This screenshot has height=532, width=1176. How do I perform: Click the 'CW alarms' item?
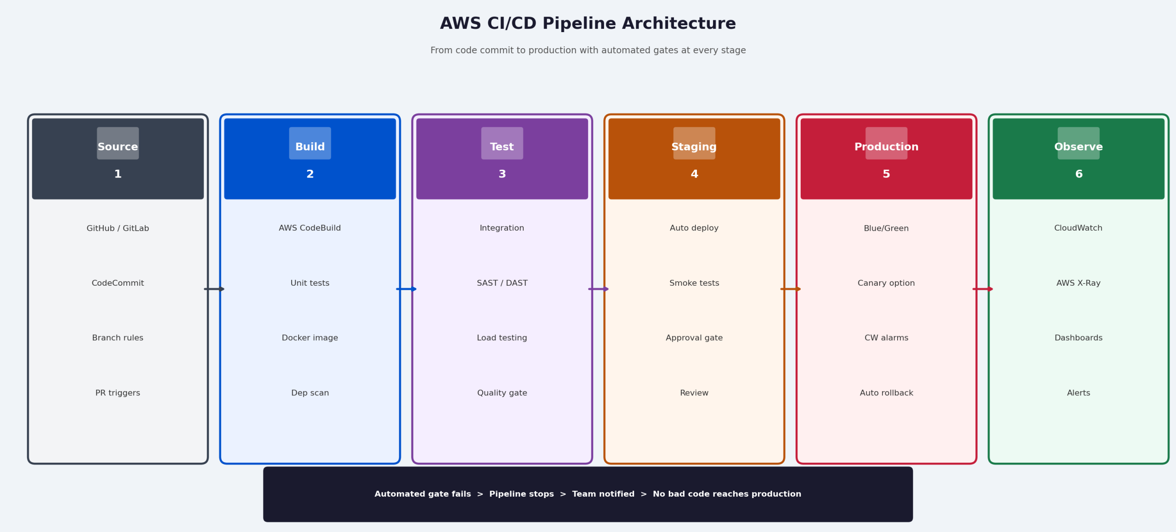point(887,338)
